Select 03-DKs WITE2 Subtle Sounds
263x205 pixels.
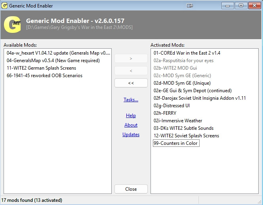pos(183,128)
